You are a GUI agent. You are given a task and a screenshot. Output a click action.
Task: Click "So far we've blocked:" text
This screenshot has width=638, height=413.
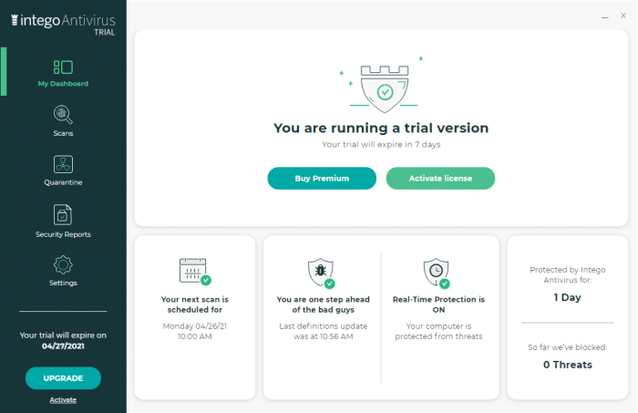tap(568, 347)
